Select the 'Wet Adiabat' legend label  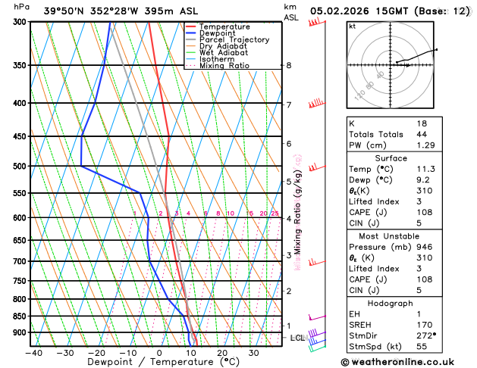[224, 52]
